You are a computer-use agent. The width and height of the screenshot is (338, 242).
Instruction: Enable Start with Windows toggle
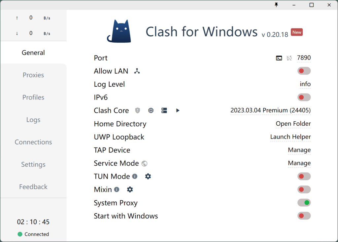(304, 216)
